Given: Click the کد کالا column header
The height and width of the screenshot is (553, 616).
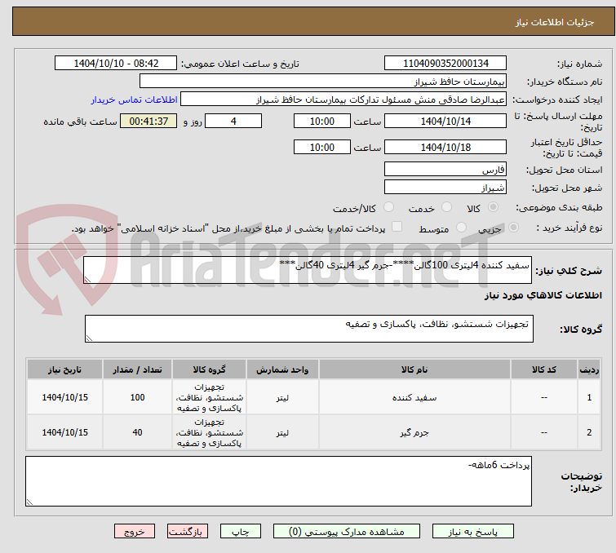Looking at the screenshot, I should coord(543,369).
